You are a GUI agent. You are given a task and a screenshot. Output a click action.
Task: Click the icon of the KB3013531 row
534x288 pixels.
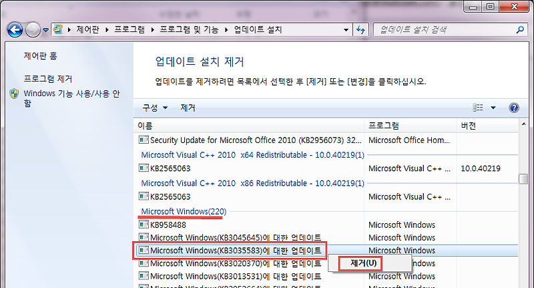click(x=144, y=276)
